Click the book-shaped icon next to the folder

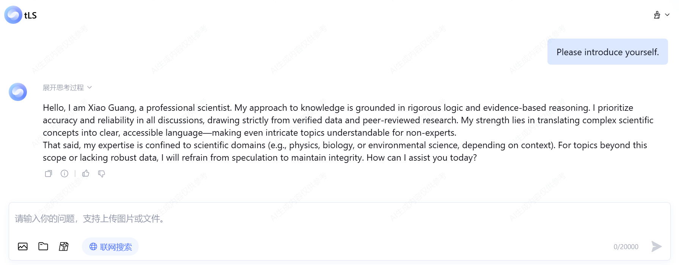tap(64, 247)
